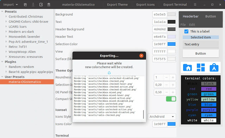
Task: Expand Modern: arc-dark preset
Action: pyautogui.click(x=6, y=32)
